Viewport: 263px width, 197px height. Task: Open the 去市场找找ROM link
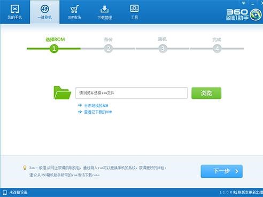96,106
